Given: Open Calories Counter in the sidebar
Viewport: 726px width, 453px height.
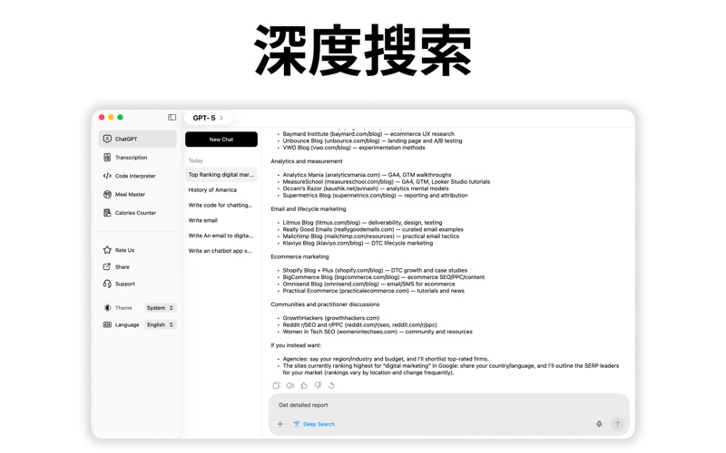Looking at the screenshot, I should point(138,213).
